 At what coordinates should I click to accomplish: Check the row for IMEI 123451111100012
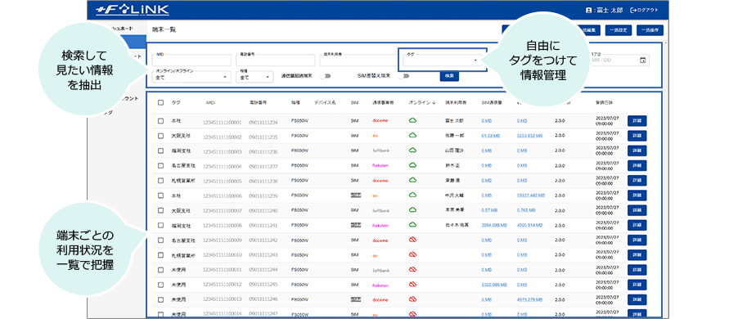click(x=160, y=285)
